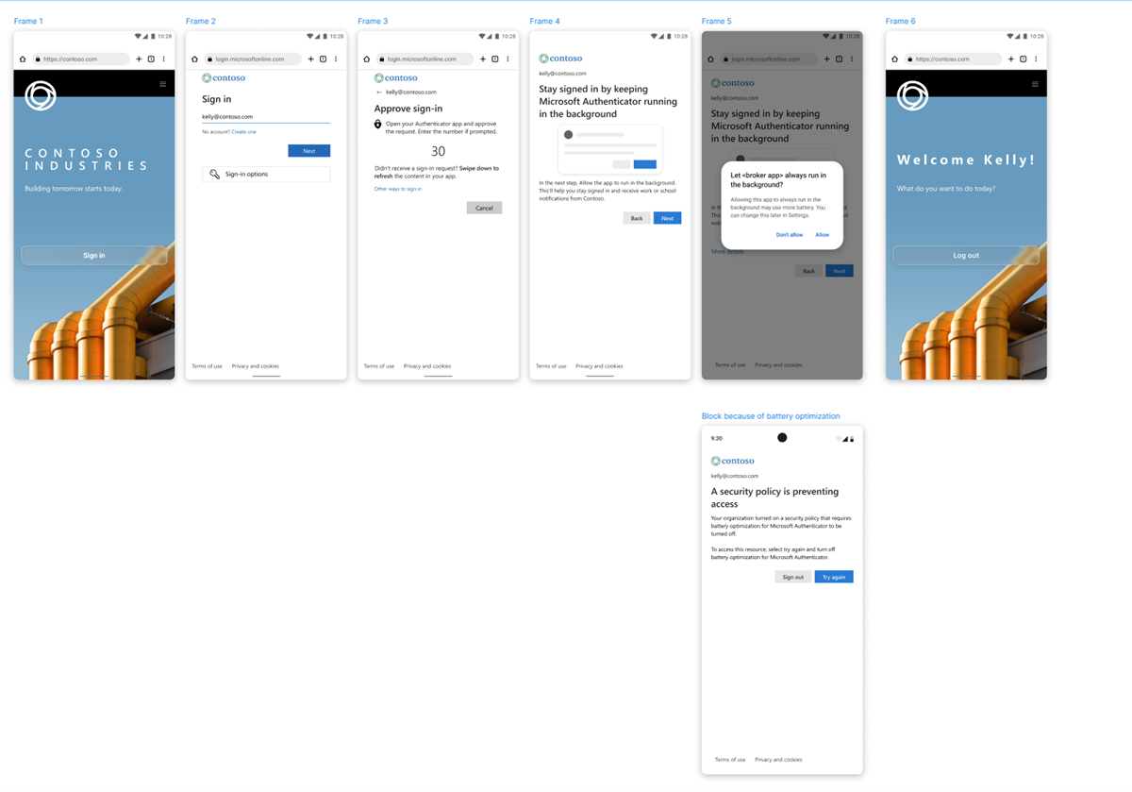Click Other ways to sign in link in Frame 3
This screenshot has width=1132, height=792.
398,189
